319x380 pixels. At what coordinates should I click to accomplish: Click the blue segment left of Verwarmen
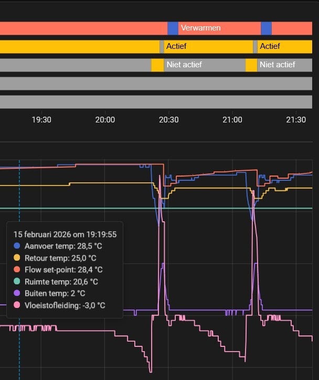point(173,28)
